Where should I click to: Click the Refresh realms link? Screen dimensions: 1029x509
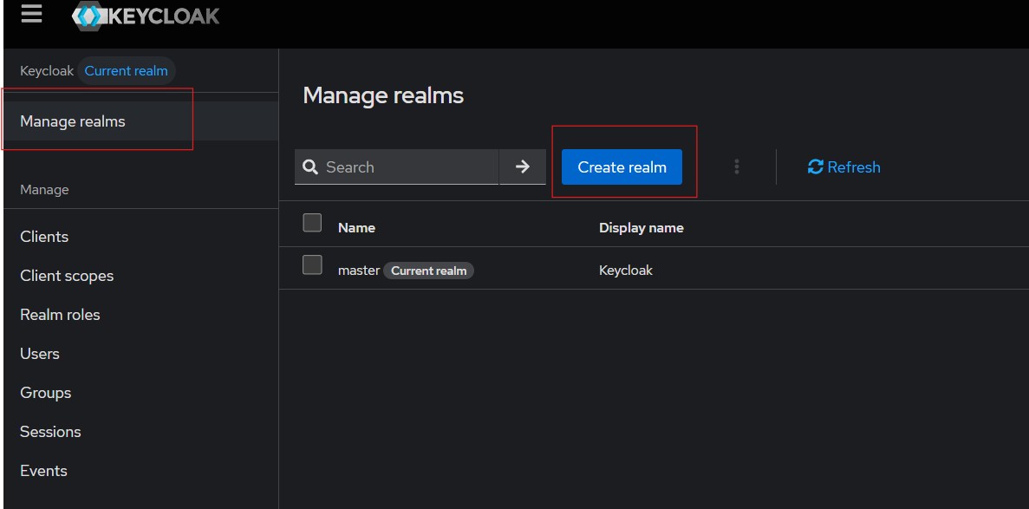(843, 166)
